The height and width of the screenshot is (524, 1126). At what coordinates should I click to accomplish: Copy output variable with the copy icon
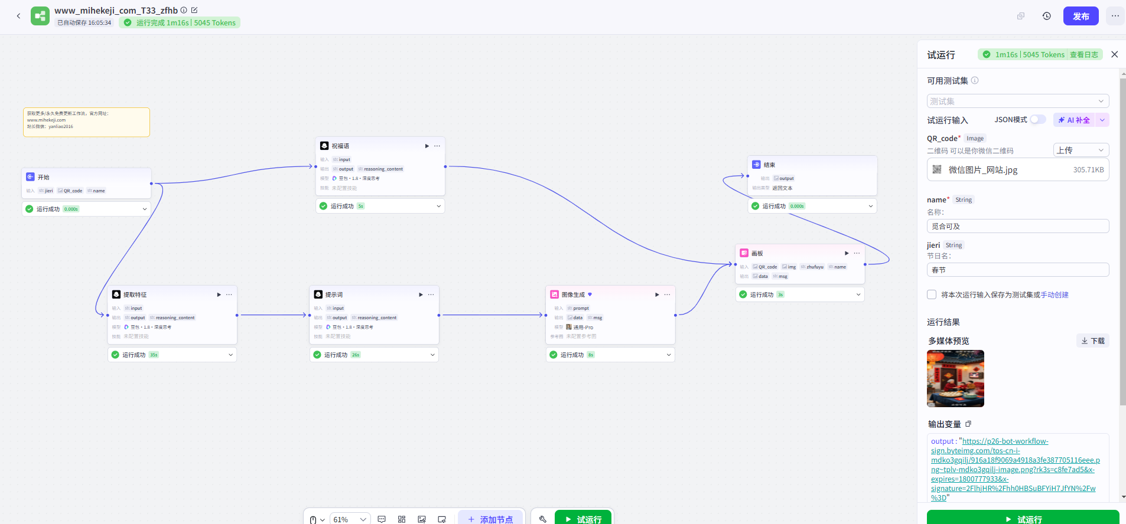pos(968,424)
